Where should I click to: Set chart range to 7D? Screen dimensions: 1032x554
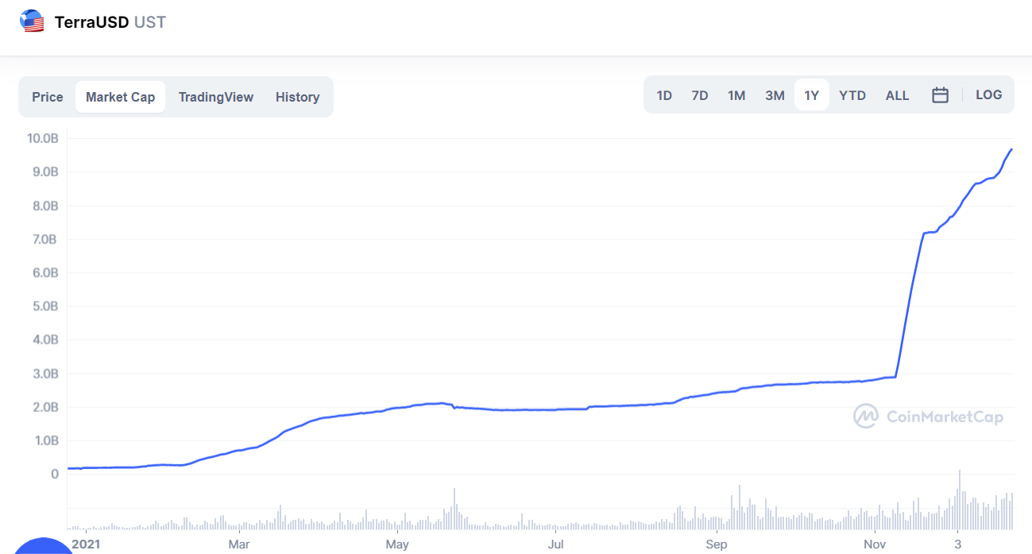pyautogui.click(x=700, y=95)
